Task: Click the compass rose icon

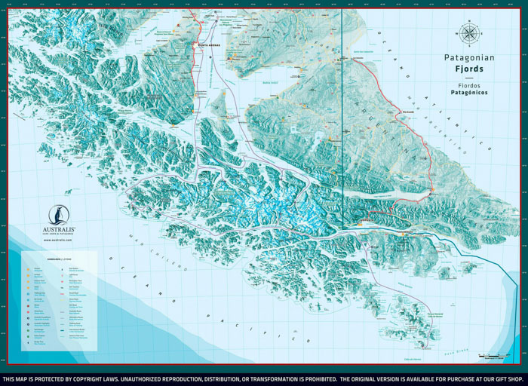Action: point(469,33)
